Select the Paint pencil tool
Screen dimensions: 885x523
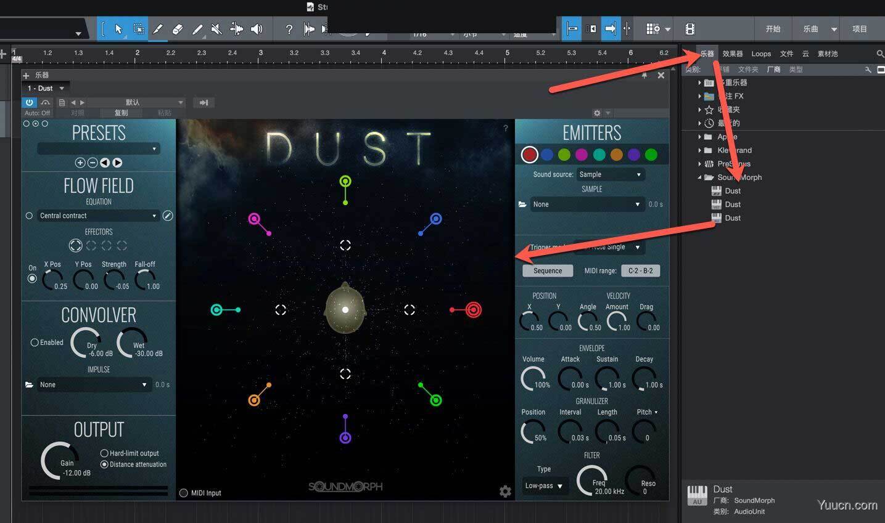click(197, 29)
